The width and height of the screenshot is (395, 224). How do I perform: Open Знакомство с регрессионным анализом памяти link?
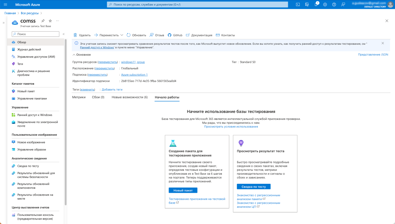tap(258, 197)
